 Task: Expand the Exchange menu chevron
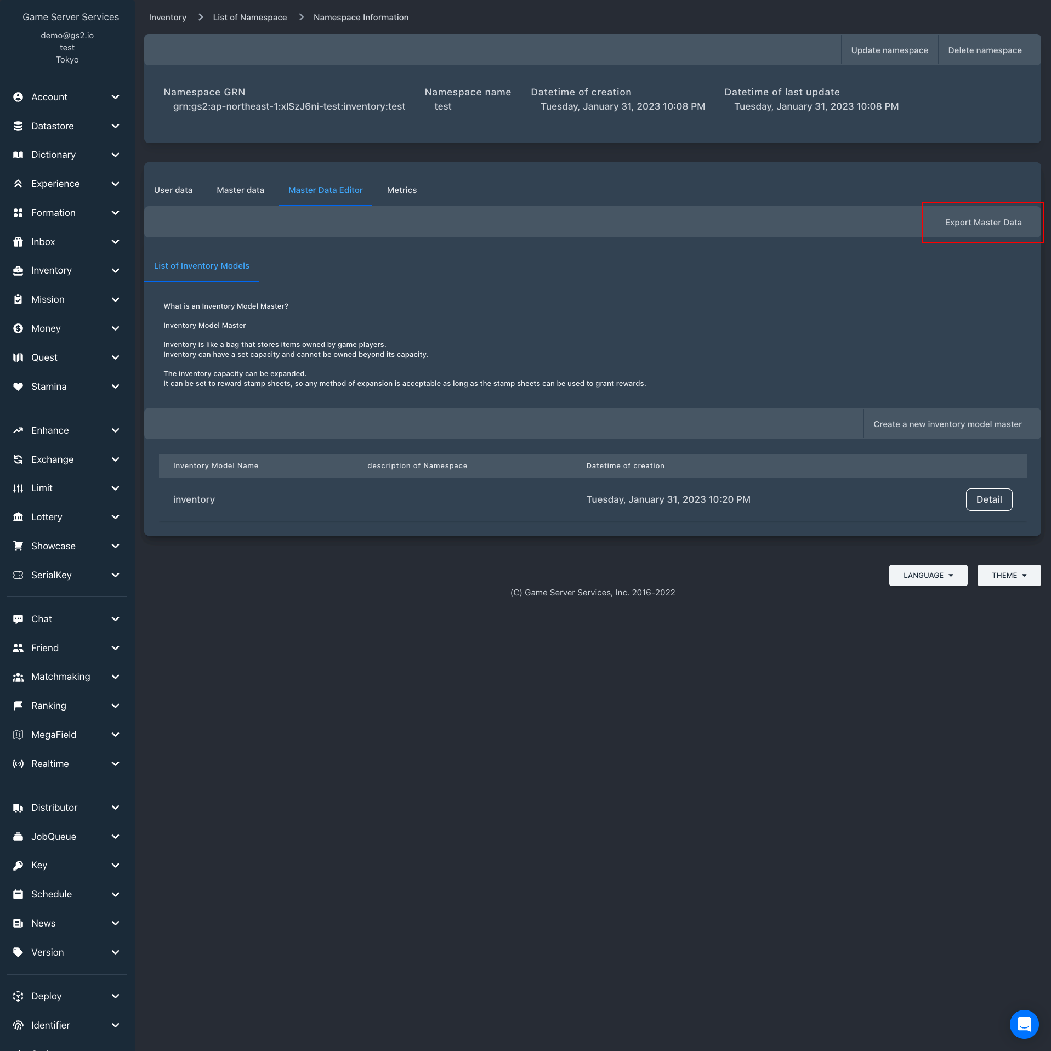(115, 459)
